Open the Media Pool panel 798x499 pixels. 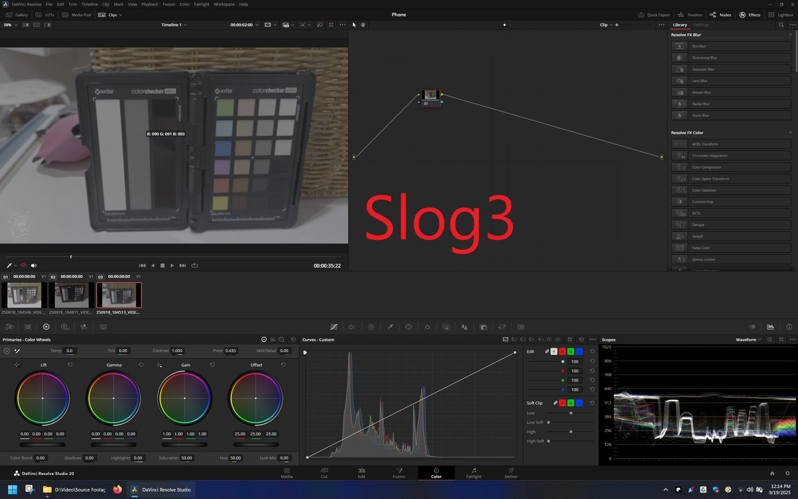(x=77, y=15)
